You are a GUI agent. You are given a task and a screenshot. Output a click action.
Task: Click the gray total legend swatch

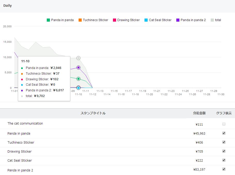212,20
